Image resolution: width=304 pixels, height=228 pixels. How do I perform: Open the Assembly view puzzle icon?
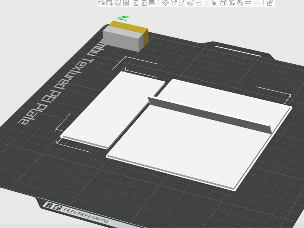pyautogui.click(x=270, y=3)
